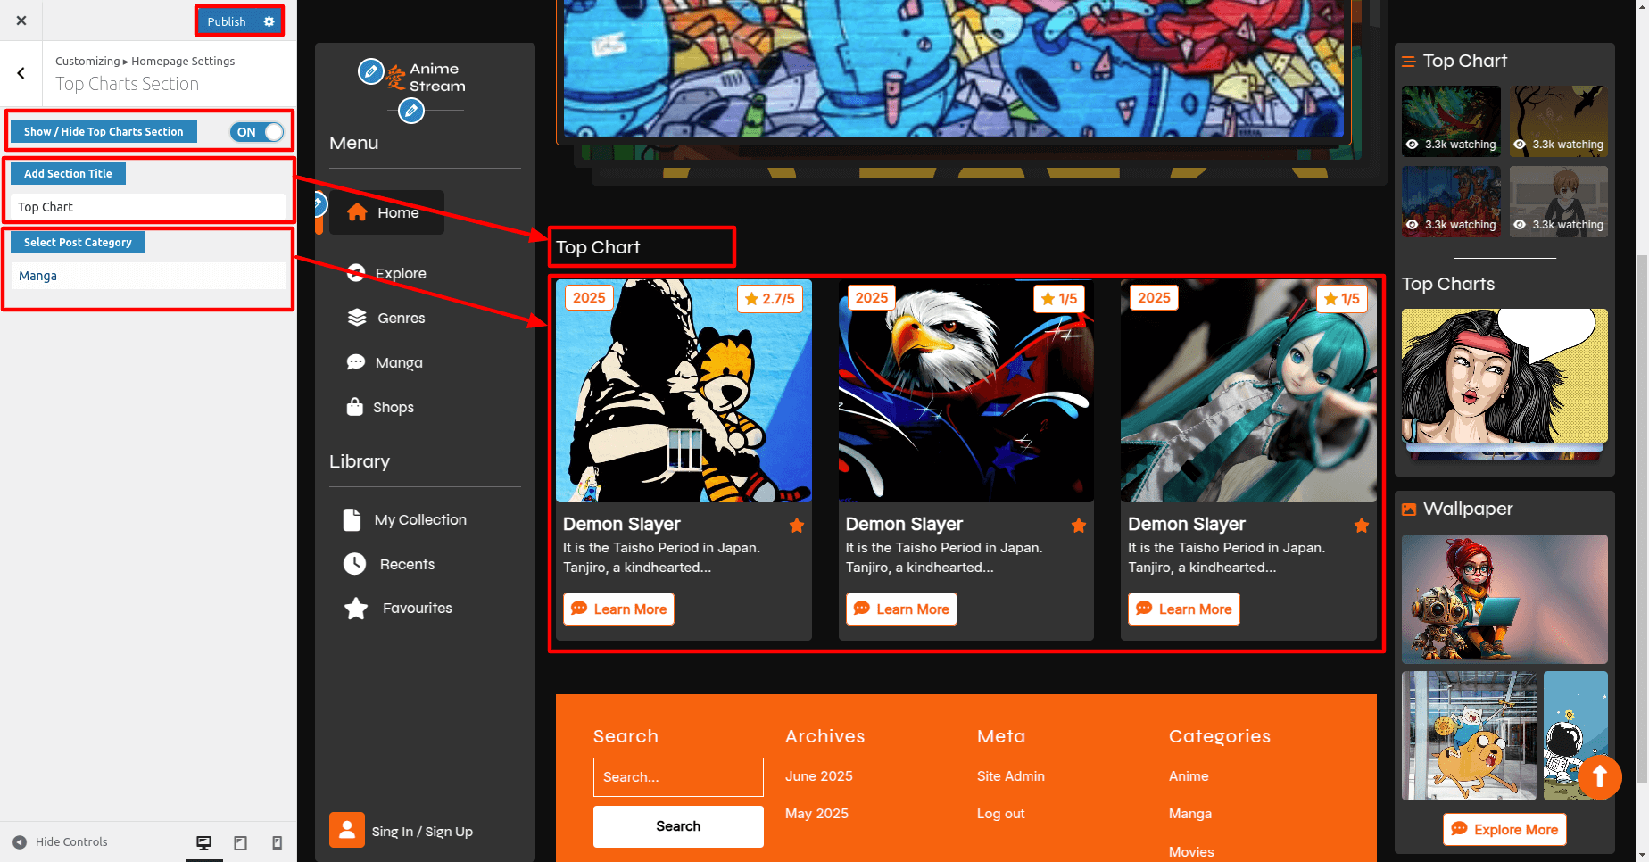Open My Collection in Library
This screenshot has height=862, width=1649.
pos(419,519)
